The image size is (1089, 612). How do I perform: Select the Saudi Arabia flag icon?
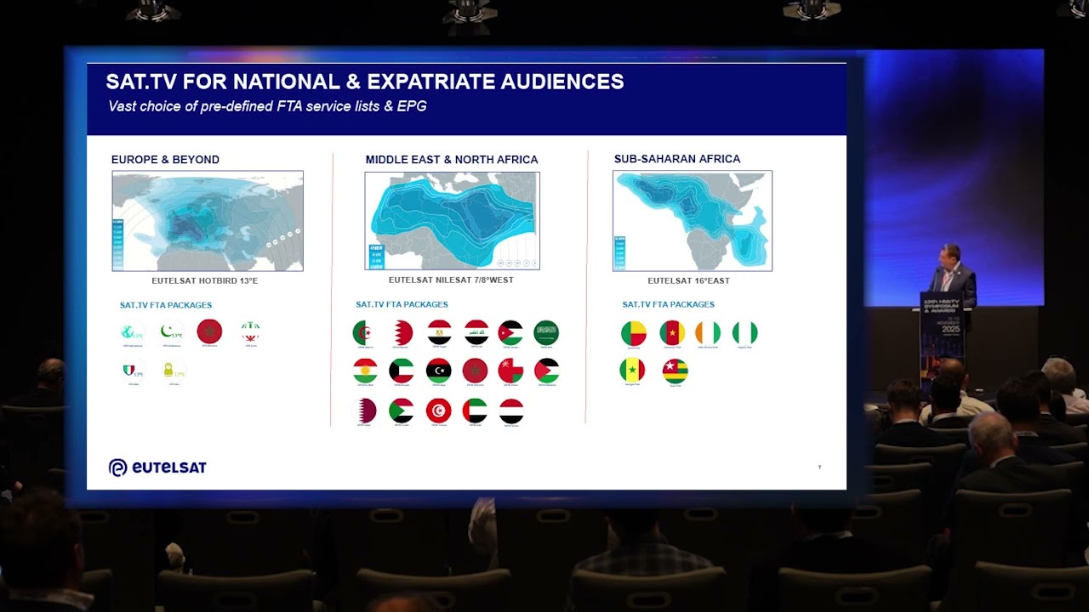[546, 332]
